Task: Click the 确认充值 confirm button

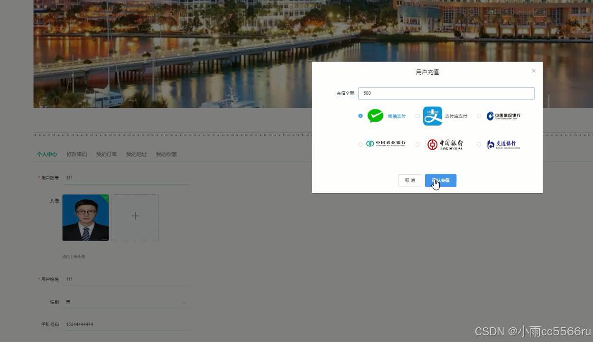Action: click(441, 180)
